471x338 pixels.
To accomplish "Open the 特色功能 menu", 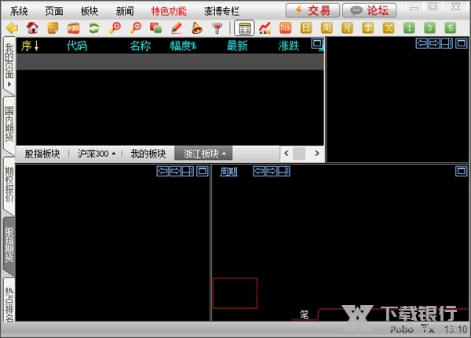I will [x=169, y=11].
